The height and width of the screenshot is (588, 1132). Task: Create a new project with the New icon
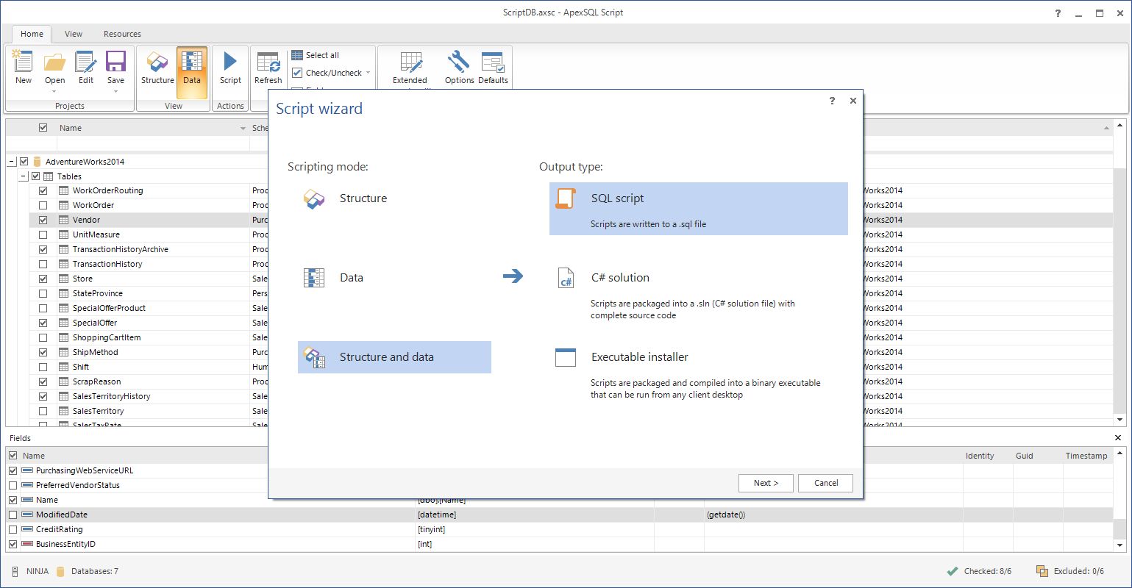[x=23, y=66]
